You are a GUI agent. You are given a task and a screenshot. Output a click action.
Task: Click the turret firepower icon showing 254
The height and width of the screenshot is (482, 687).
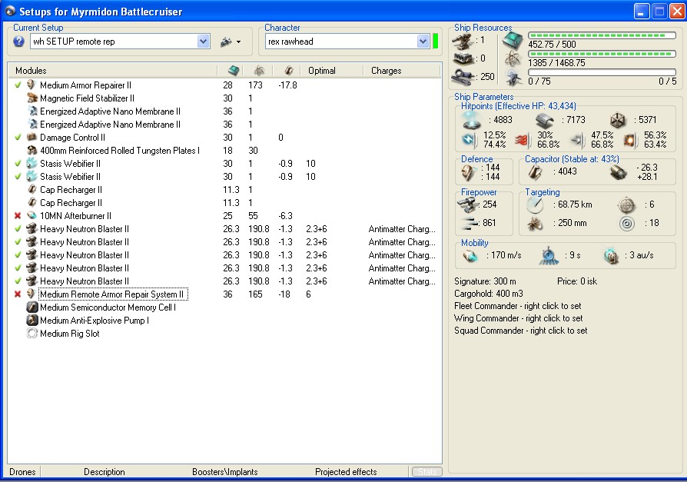tap(468, 204)
